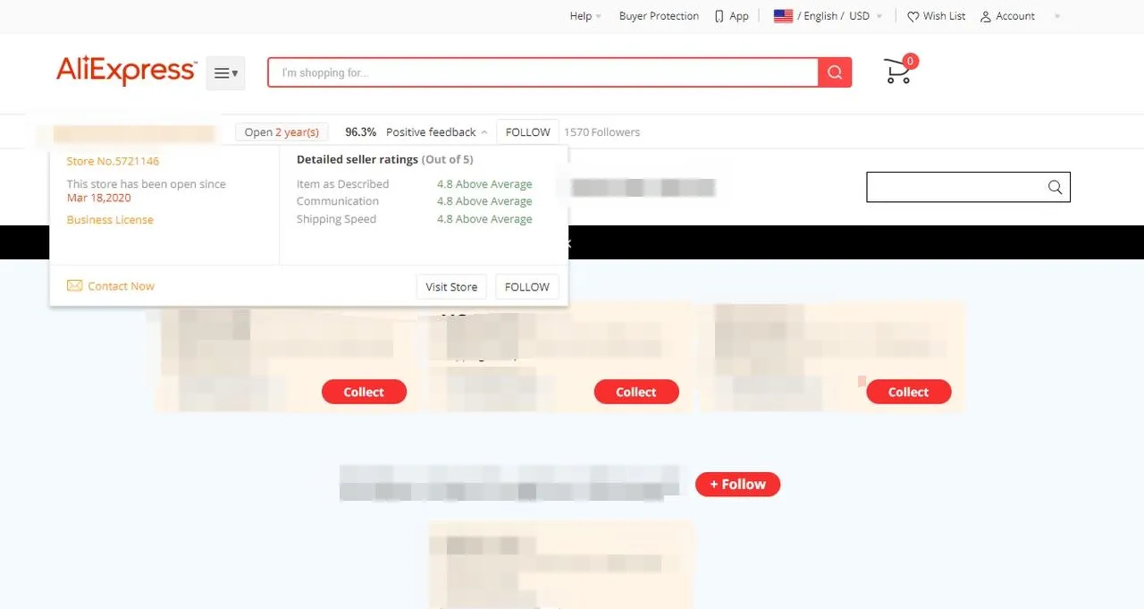Image resolution: width=1144 pixels, height=609 pixels.
Task: Click the US flag icon in the top bar
Action: coord(783,15)
